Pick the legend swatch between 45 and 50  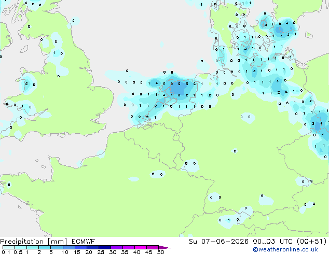pyautogui.click(x=153, y=247)
